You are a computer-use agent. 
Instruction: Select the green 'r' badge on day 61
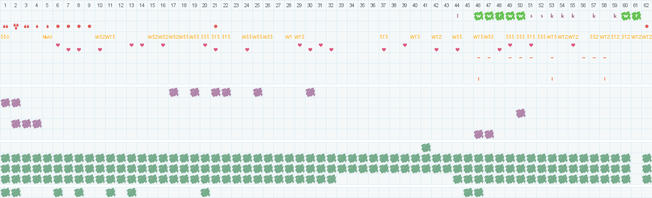(x=636, y=16)
